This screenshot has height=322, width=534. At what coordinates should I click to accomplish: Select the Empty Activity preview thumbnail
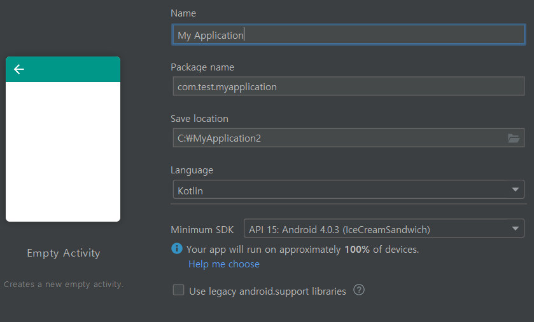[x=63, y=139]
